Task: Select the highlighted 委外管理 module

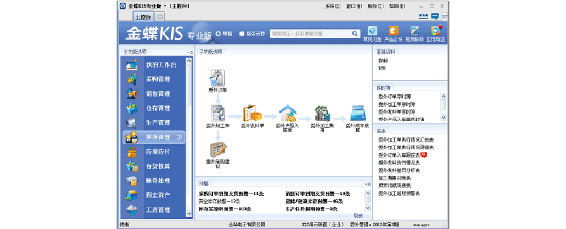Action: [x=154, y=137]
